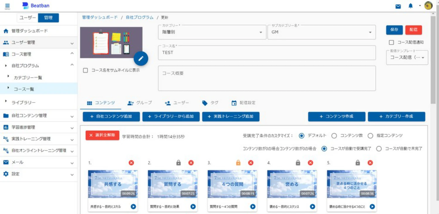Expand the 自社オンライントレーニング管理 section
This screenshot has height=214, width=439.
(x=39, y=151)
